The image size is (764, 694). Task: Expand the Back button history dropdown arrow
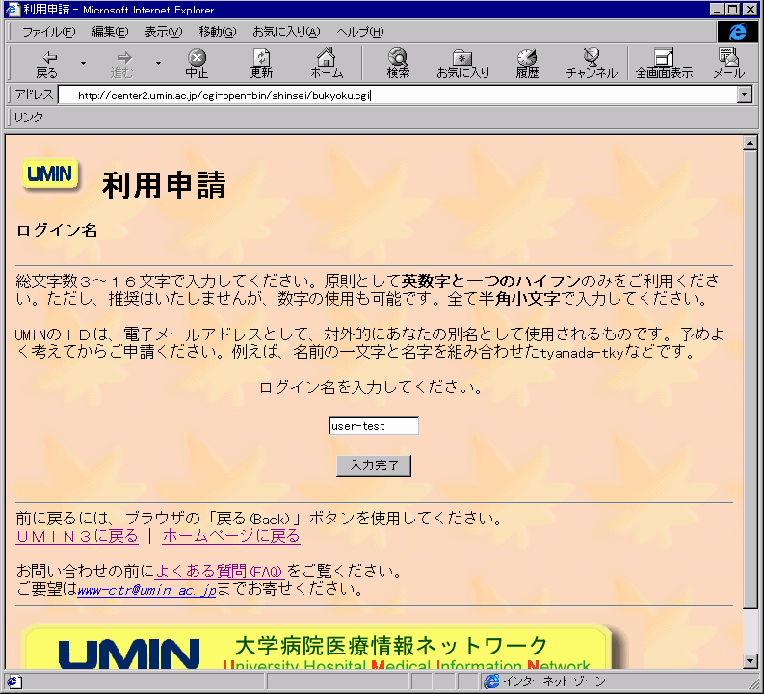[83, 64]
